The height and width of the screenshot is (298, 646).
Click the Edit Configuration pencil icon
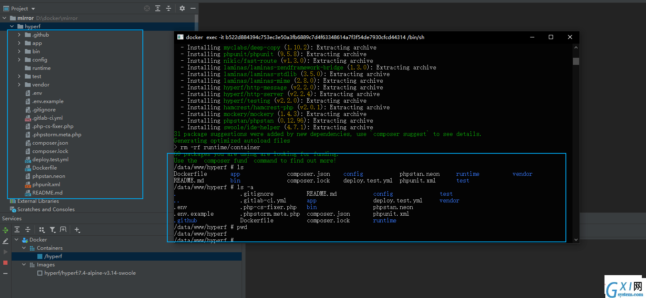point(5,241)
